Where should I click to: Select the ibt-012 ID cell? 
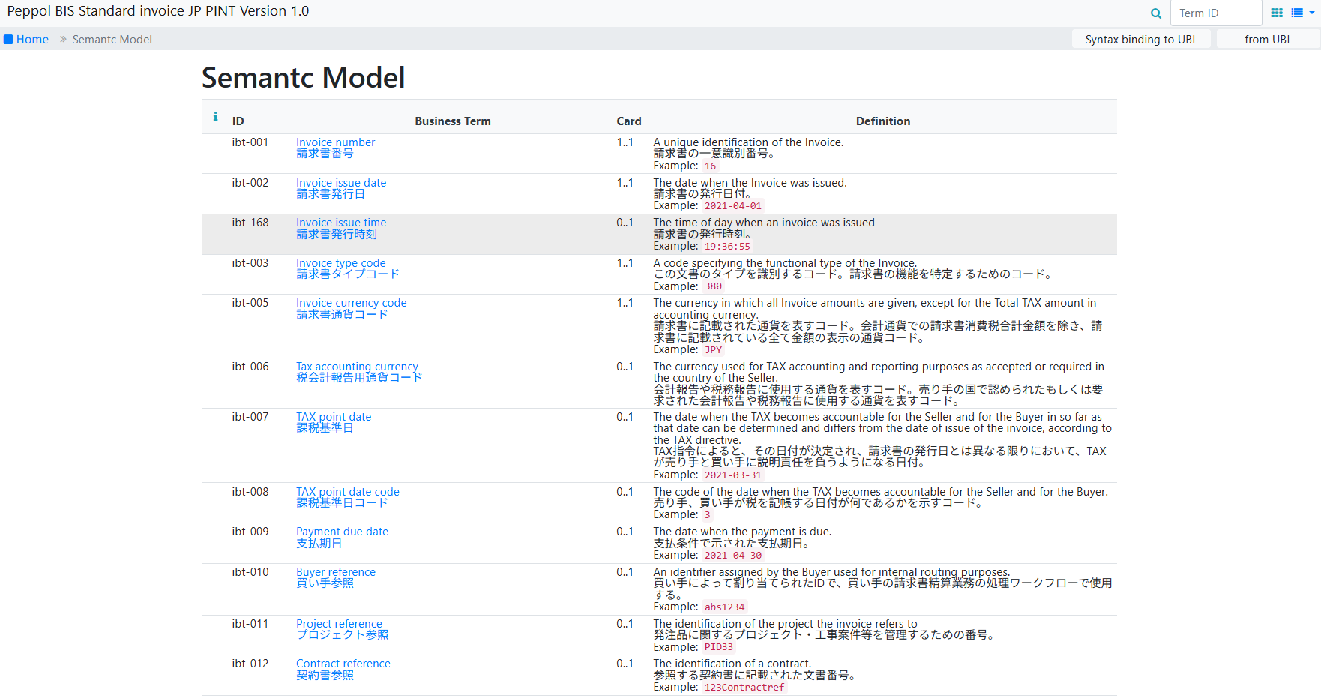click(250, 664)
